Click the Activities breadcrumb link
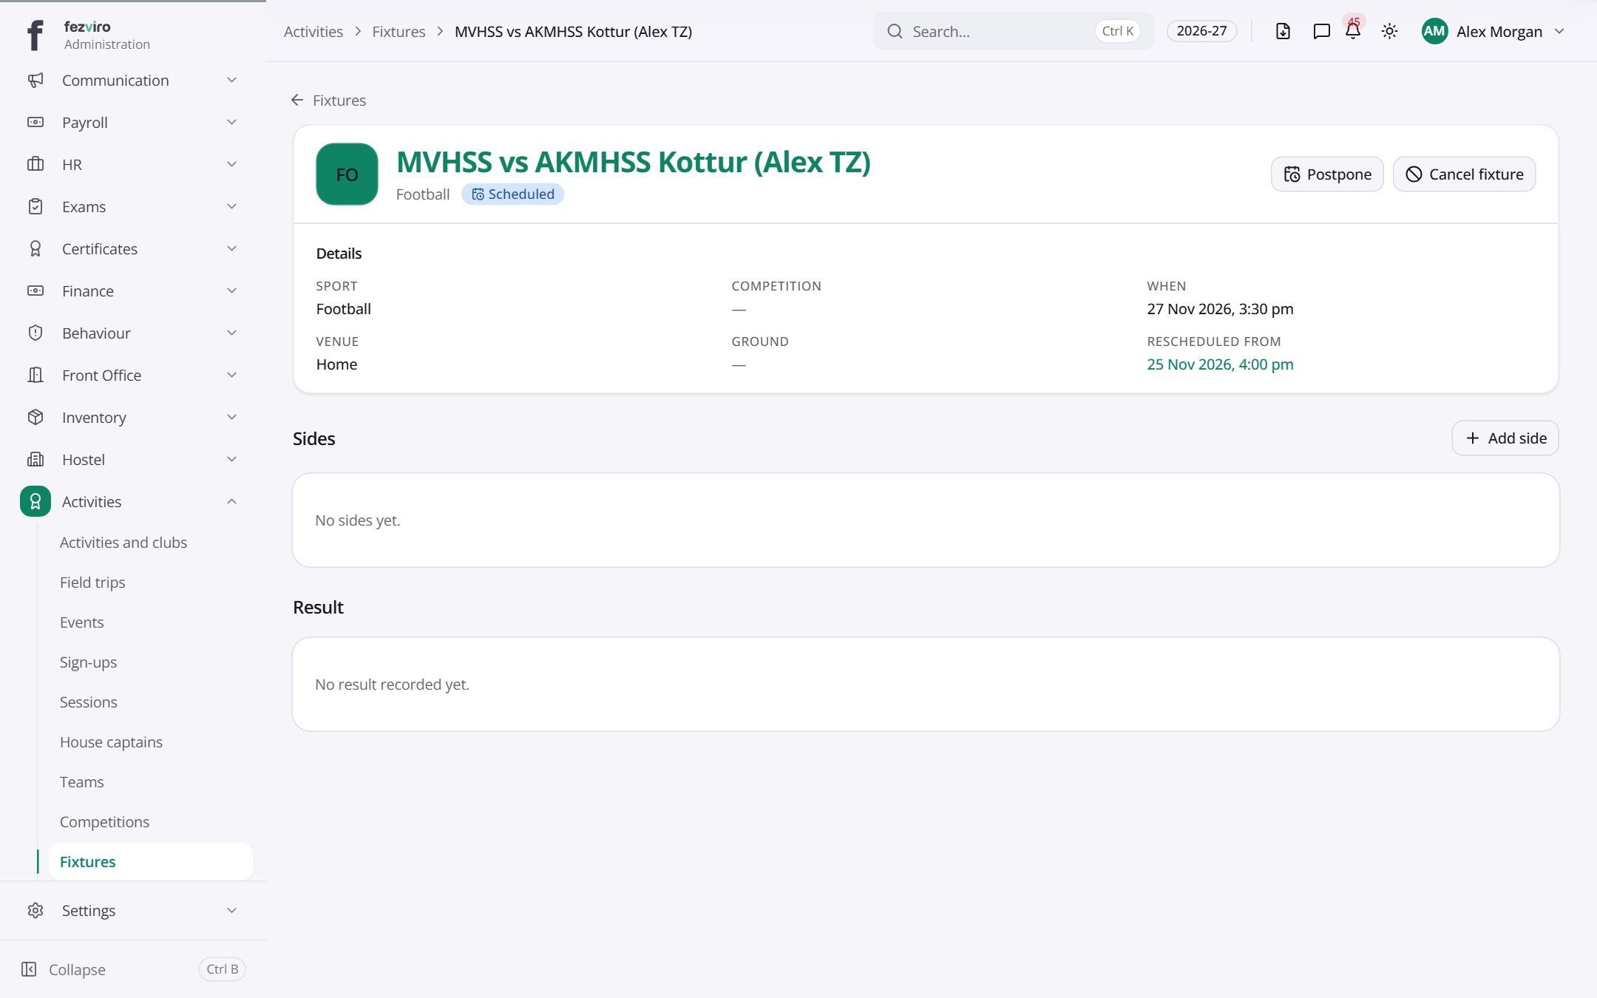Image resolution: width=1597 pixels, height=998 pixels. (313, 32)
